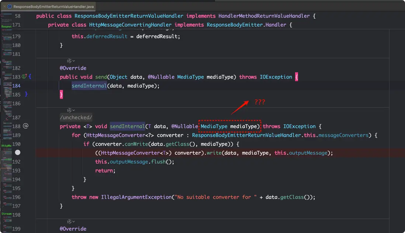Click the this keyword on line 179
The image size is (405, 233).
point(77,36)
